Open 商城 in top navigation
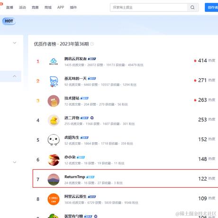This screenshot has height=218, width=218. click(x=48, y=8)
